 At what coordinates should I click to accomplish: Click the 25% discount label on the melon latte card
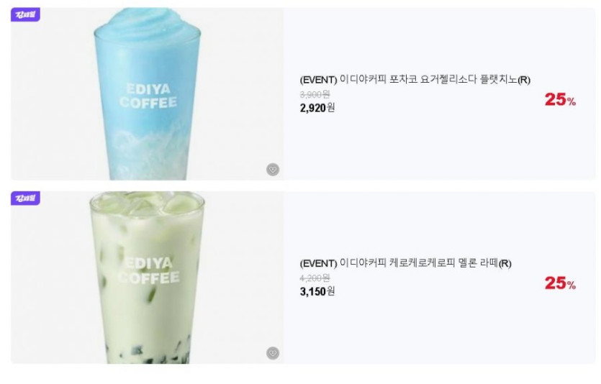pyautogui.click(x=560, y=283)
